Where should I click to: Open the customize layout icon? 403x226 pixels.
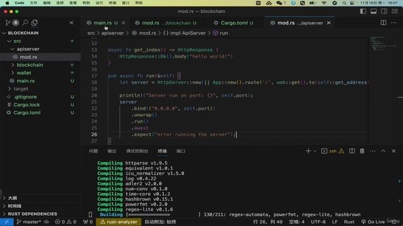[395, 11]
